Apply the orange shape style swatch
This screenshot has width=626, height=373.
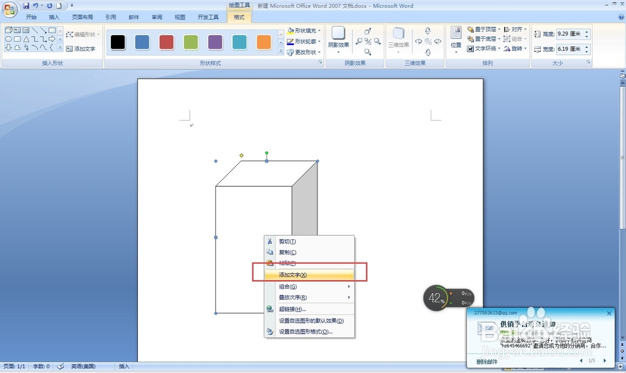(264, 42)
